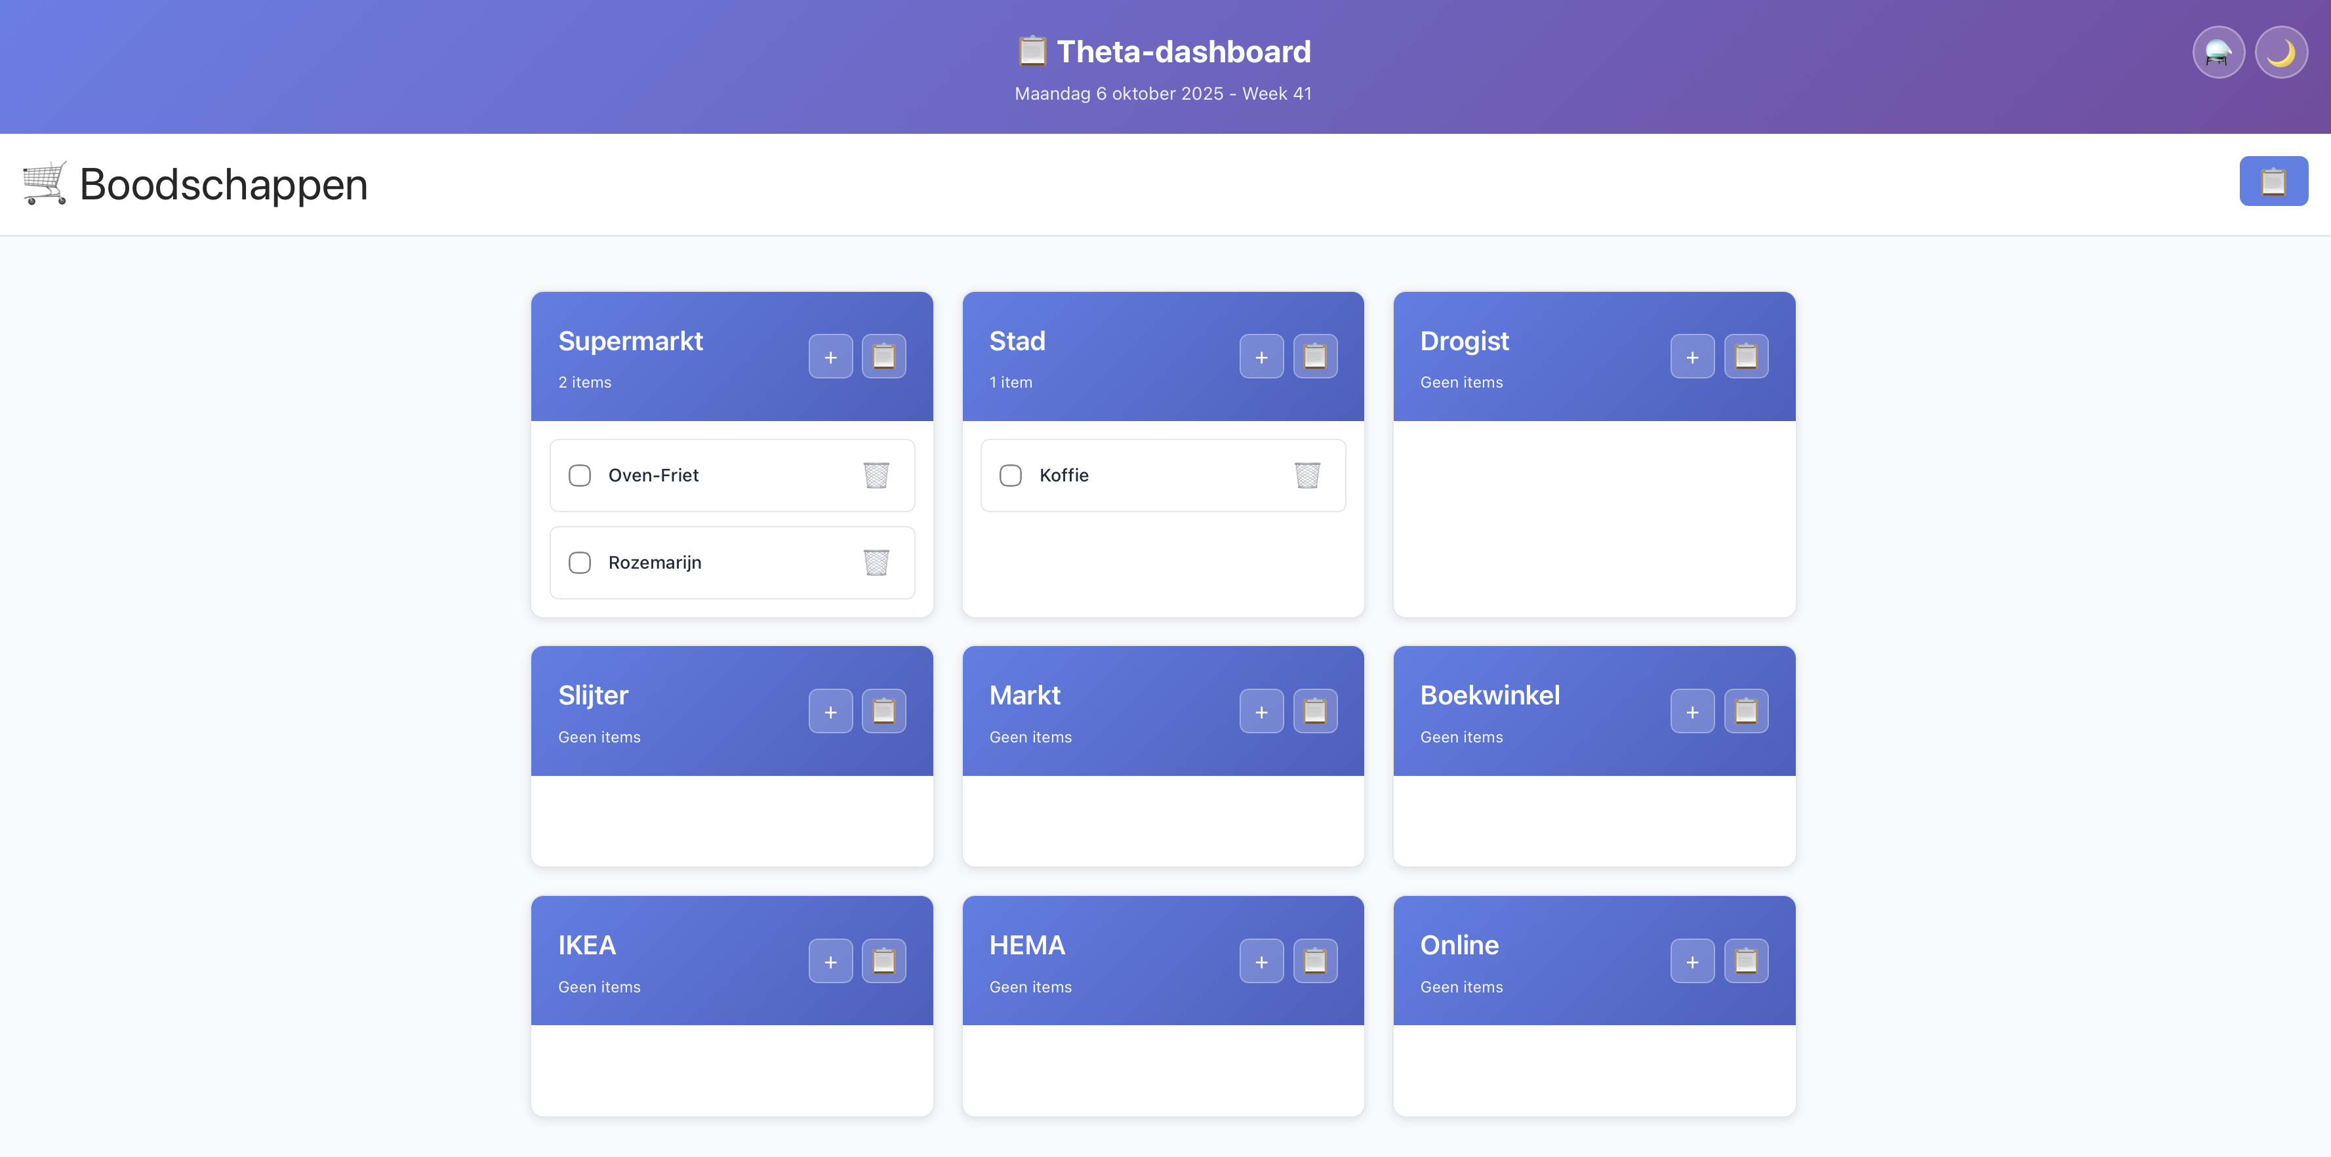The width and height of the screenshot is (2331, 1157).
Task: Delete Oven-Friet using its trash icon
Action: (875, 475)
